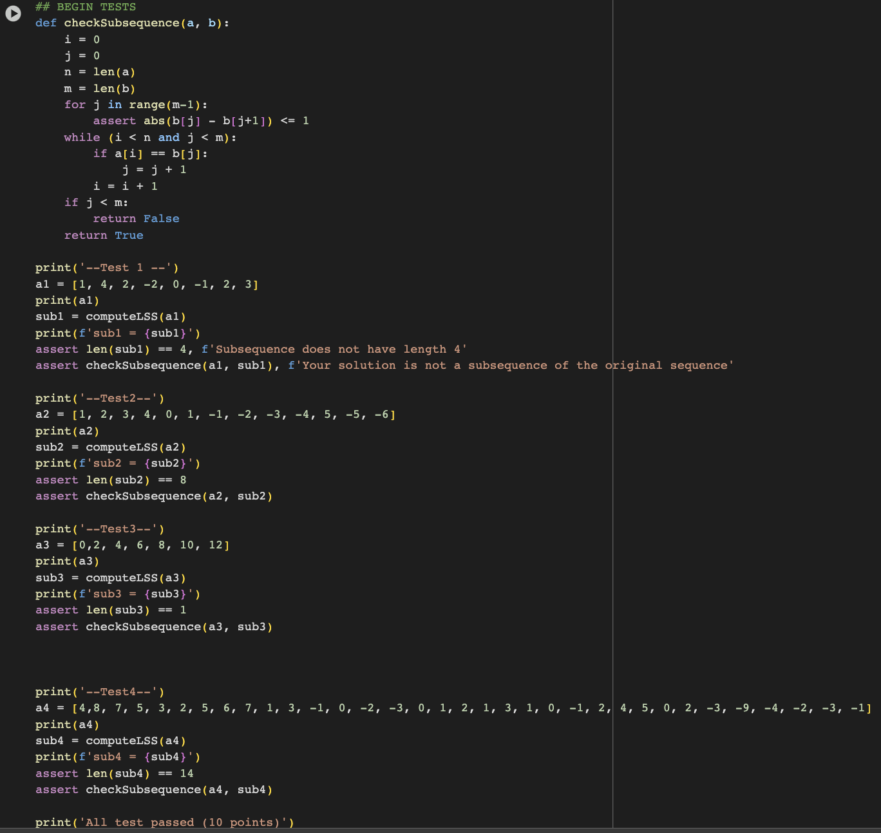Click the a2 list assignment line
This screenshot has height=833, width=881.
pyautogui.click(x=216, y=415)
